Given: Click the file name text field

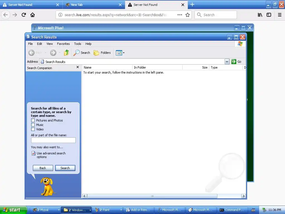Looking at the screenshot, I should pyautogui.click(x=53, y=140).
